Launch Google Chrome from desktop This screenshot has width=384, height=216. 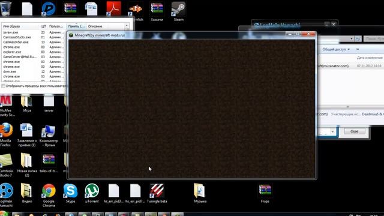(49, 195)
